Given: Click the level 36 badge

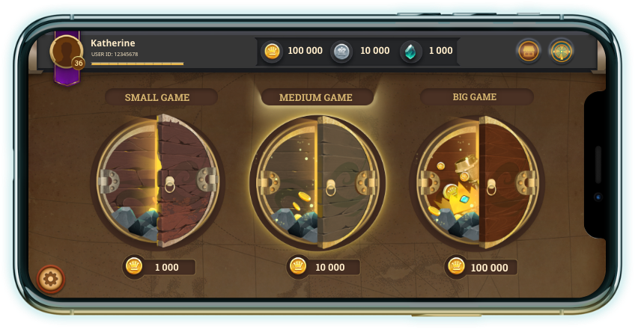Looking at the screenshot, I should point(78,63).
